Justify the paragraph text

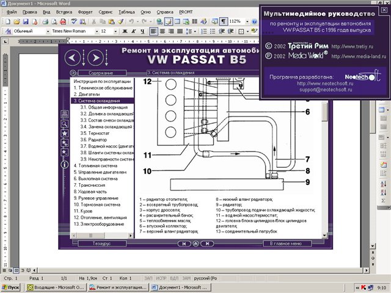[x=180, y=31]
